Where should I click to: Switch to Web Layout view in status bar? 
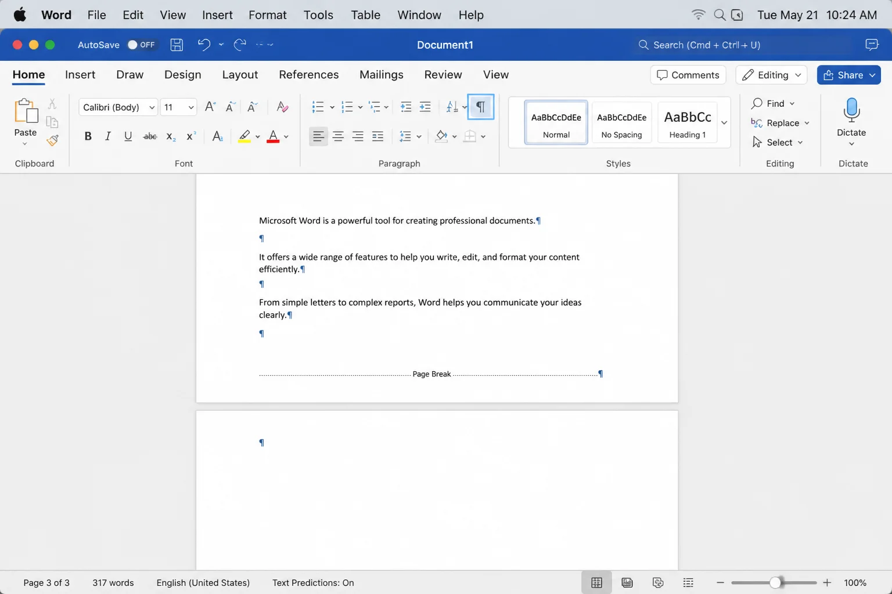click(627, 582)
